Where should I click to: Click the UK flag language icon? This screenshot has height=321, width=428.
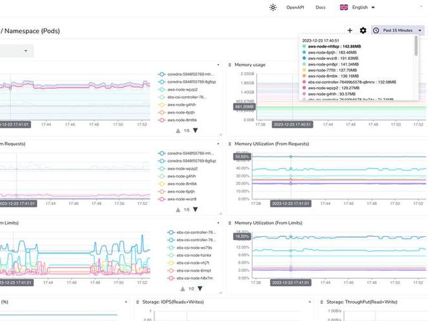343,7
